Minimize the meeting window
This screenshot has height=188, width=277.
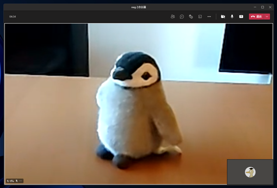coord(255,7)
